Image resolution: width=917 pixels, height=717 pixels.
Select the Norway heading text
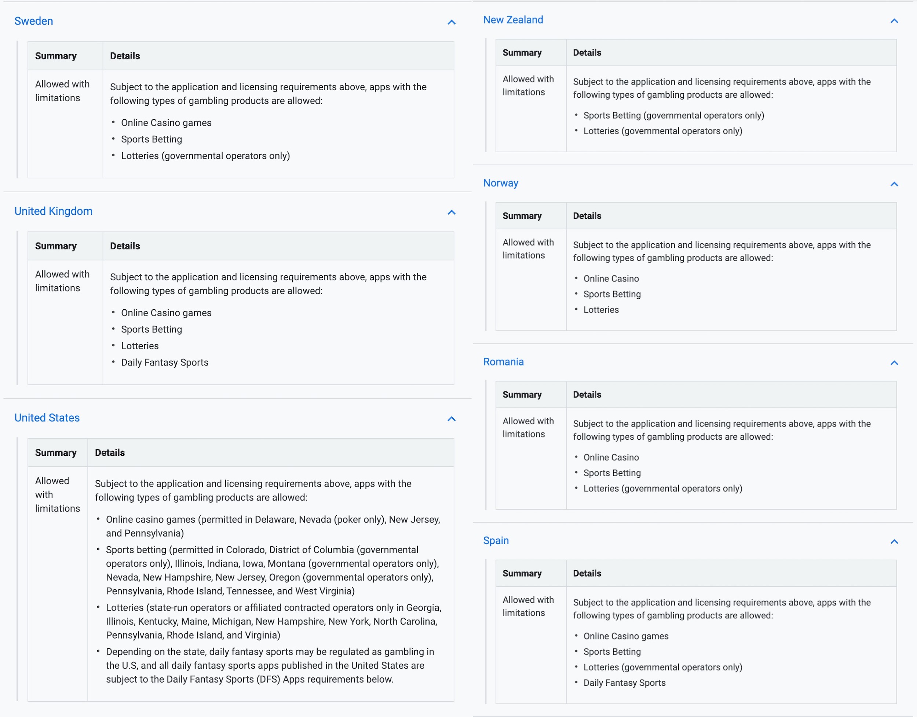[x=500, y=183]
